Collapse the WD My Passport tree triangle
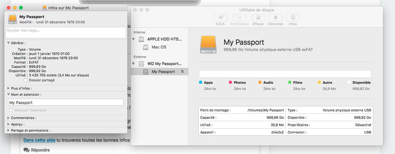Viewport: 395px width, 154px height. click(x=134, y=64)
